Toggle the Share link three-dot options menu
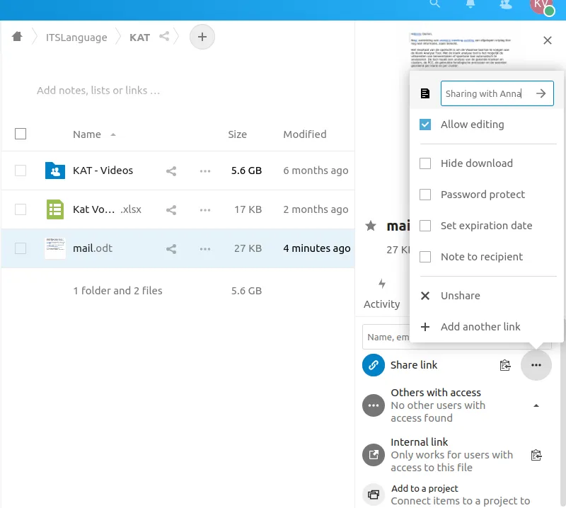566x508 pixels. (536, 365)
